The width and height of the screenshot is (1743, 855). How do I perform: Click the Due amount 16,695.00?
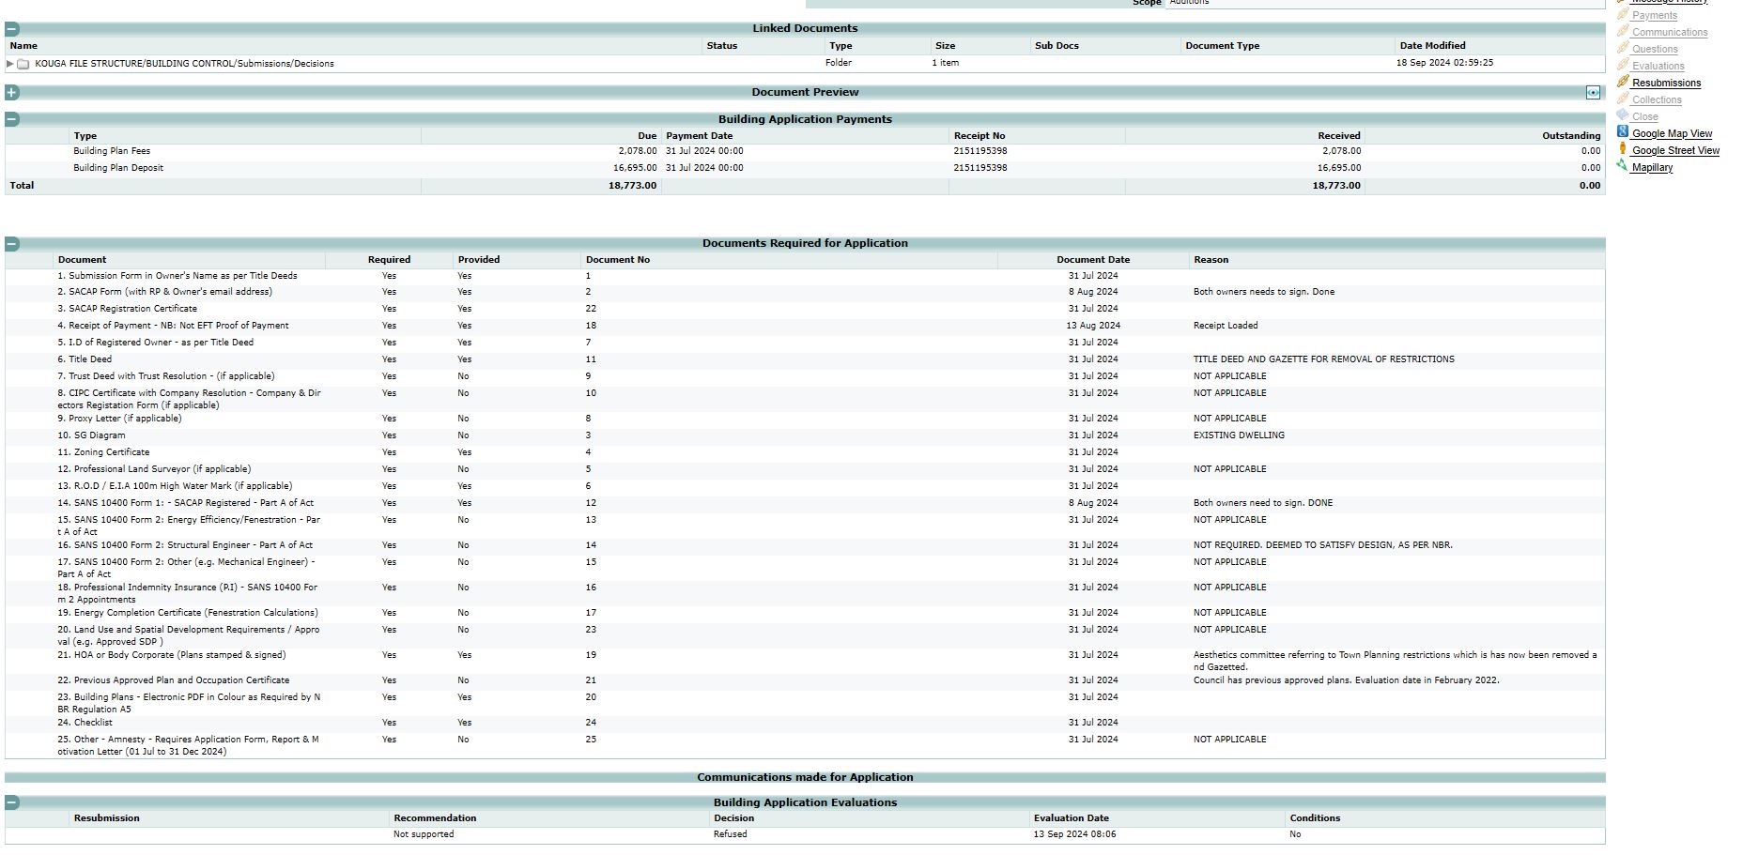[x=635, y=168]
